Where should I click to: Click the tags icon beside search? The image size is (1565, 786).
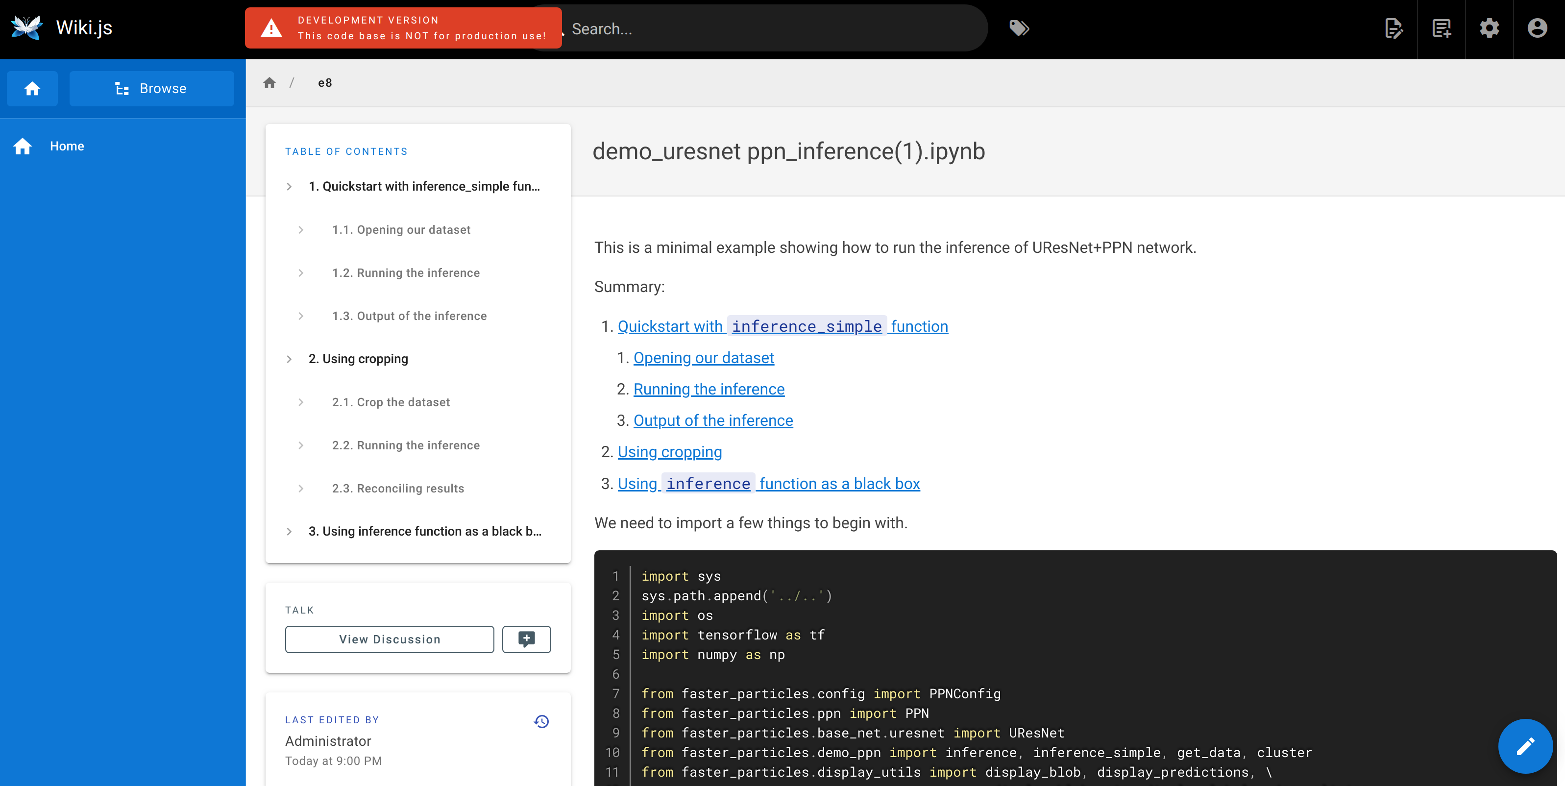pos(1019,28)
